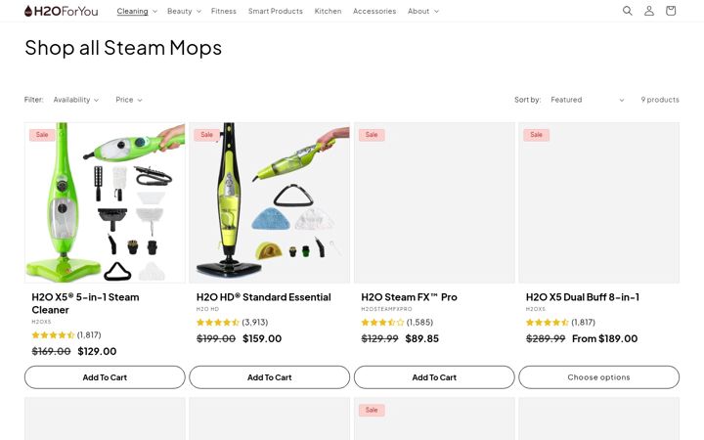This screenshot has height=440, width=704.
Task: Open the search magnifier icon
Action: [627, 11]
